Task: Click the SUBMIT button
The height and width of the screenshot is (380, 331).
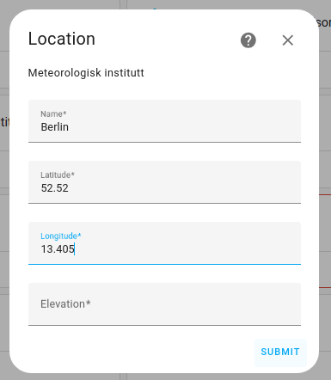Action: pos(280,352)
